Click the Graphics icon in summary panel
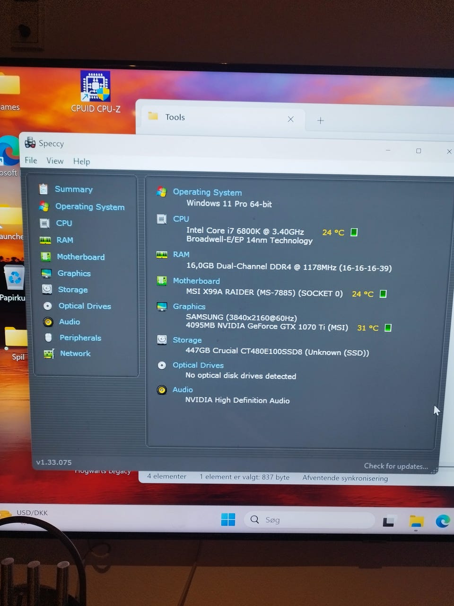The image size is (454, 606). click(162, 306)
